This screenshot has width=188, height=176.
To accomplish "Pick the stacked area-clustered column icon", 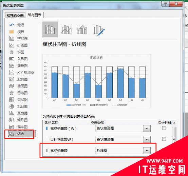I will 82,30.
